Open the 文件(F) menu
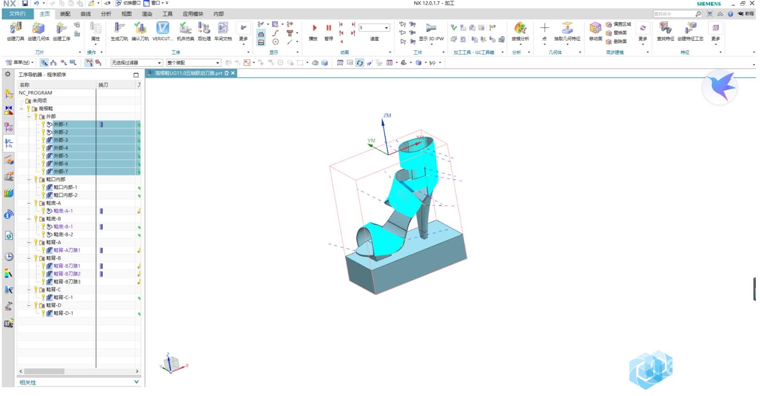This screenshot has width=760, height=396. click(x=17, y=14)
